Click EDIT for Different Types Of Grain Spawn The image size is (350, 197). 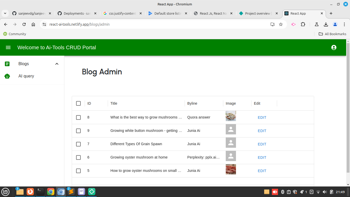(262, 144)
